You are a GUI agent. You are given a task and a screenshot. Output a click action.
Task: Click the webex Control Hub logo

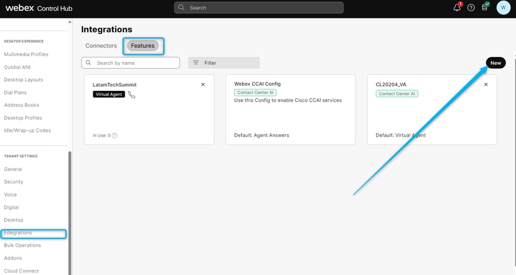tap(39, 8)
